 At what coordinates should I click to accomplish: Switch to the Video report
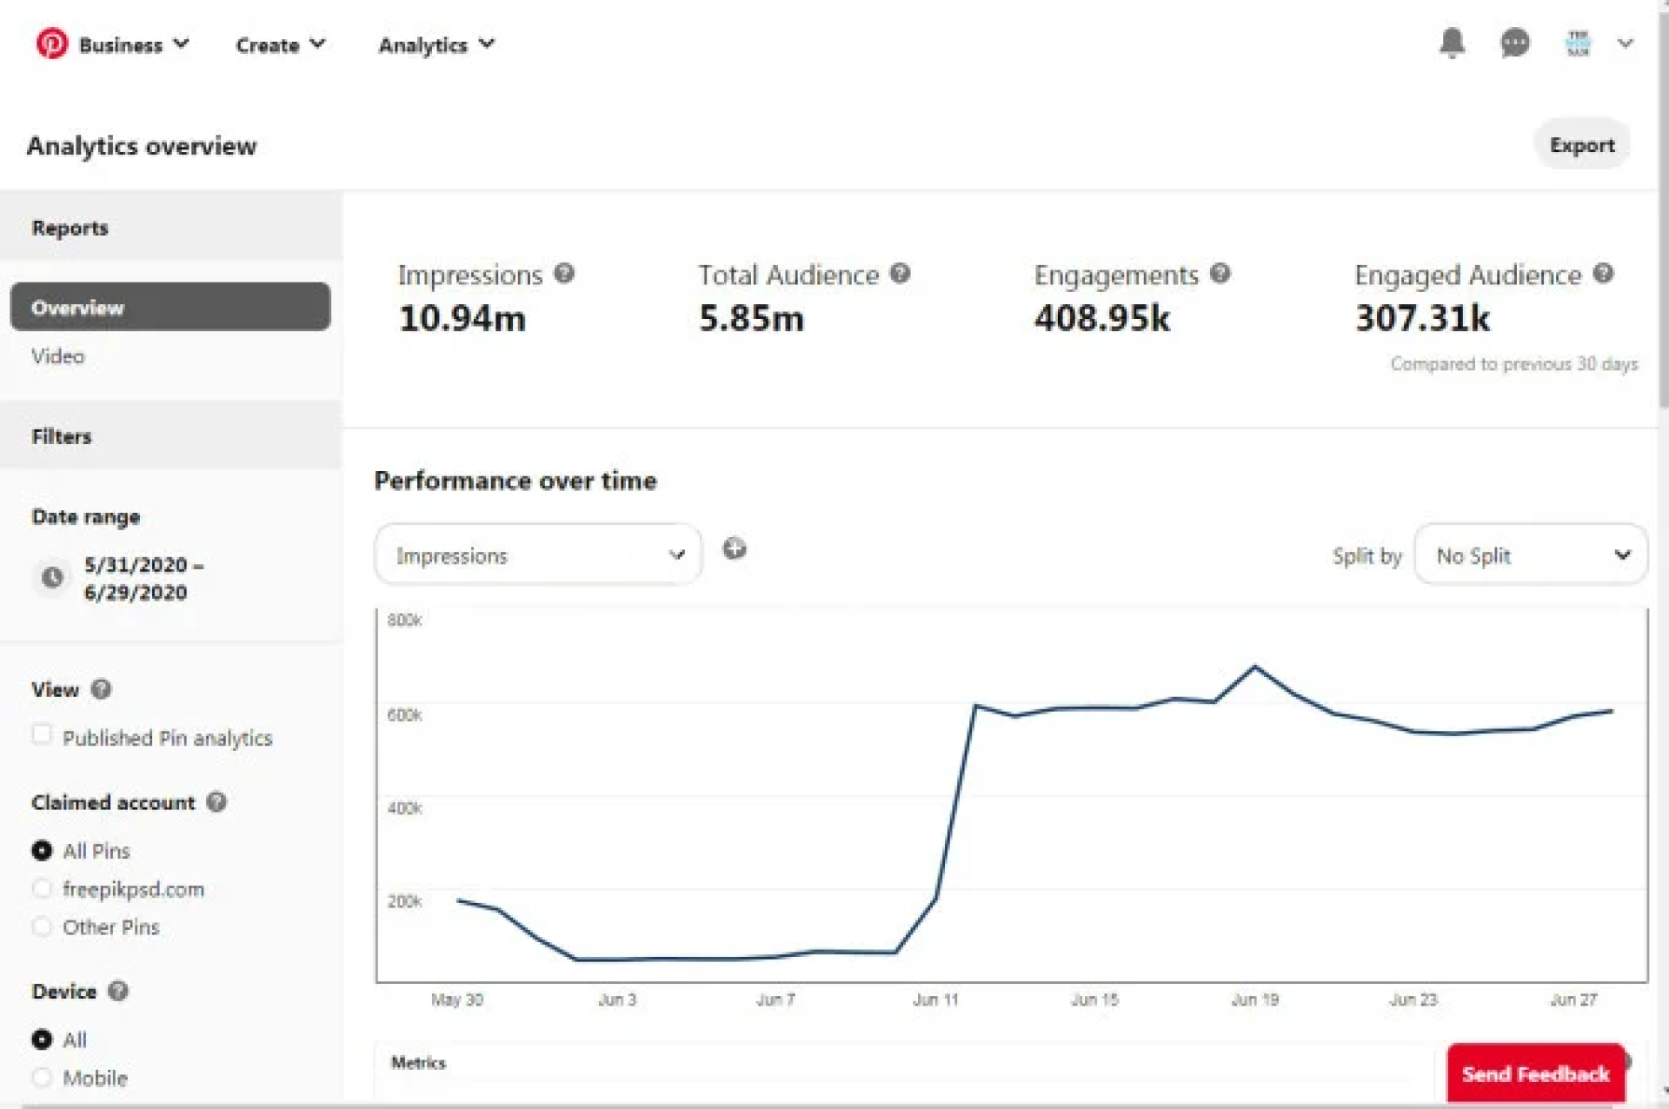point(58,356)
